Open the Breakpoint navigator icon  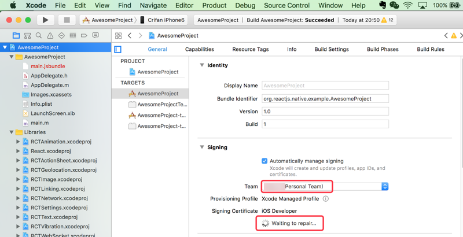pyautogui.click(x=84, y=36)
